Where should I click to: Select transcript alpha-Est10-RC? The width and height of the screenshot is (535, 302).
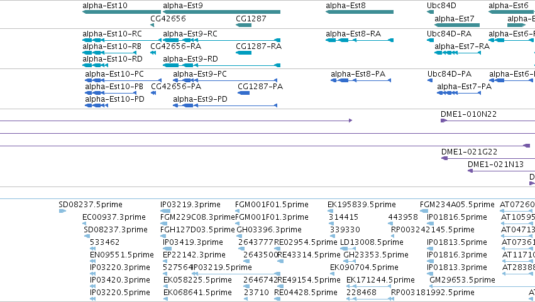tap(122, 40)
